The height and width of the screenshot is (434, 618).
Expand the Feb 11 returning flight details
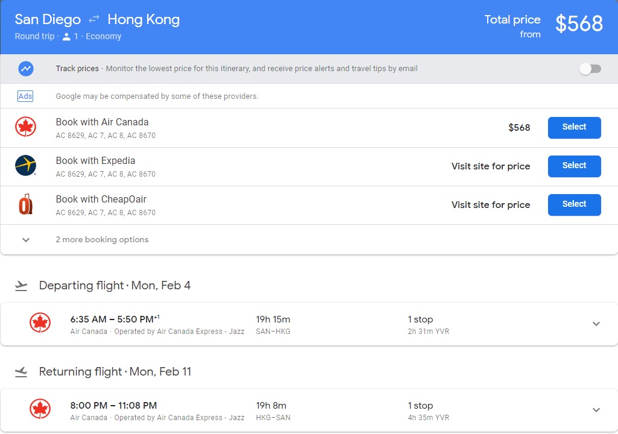click(x=596, y=410)
